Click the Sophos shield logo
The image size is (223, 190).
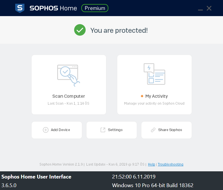pos(20,8)
